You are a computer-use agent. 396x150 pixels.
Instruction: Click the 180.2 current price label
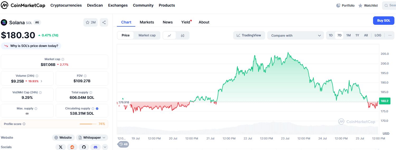coord(384,101)
